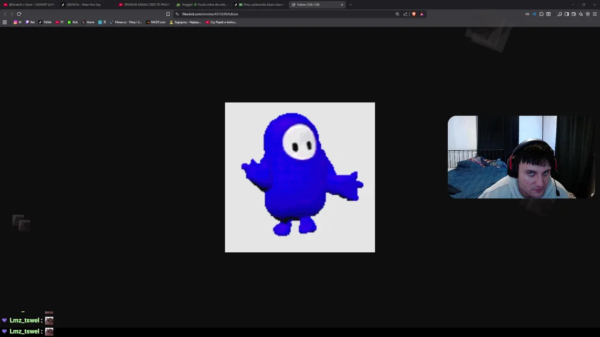This screenshot has width=600, height=337.
Task: Switch to the TikTok Make Your Day tab
Action: (x=87, y=5)
